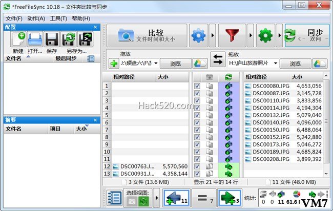Toggle the checkbox in row 1

[197, 86]
